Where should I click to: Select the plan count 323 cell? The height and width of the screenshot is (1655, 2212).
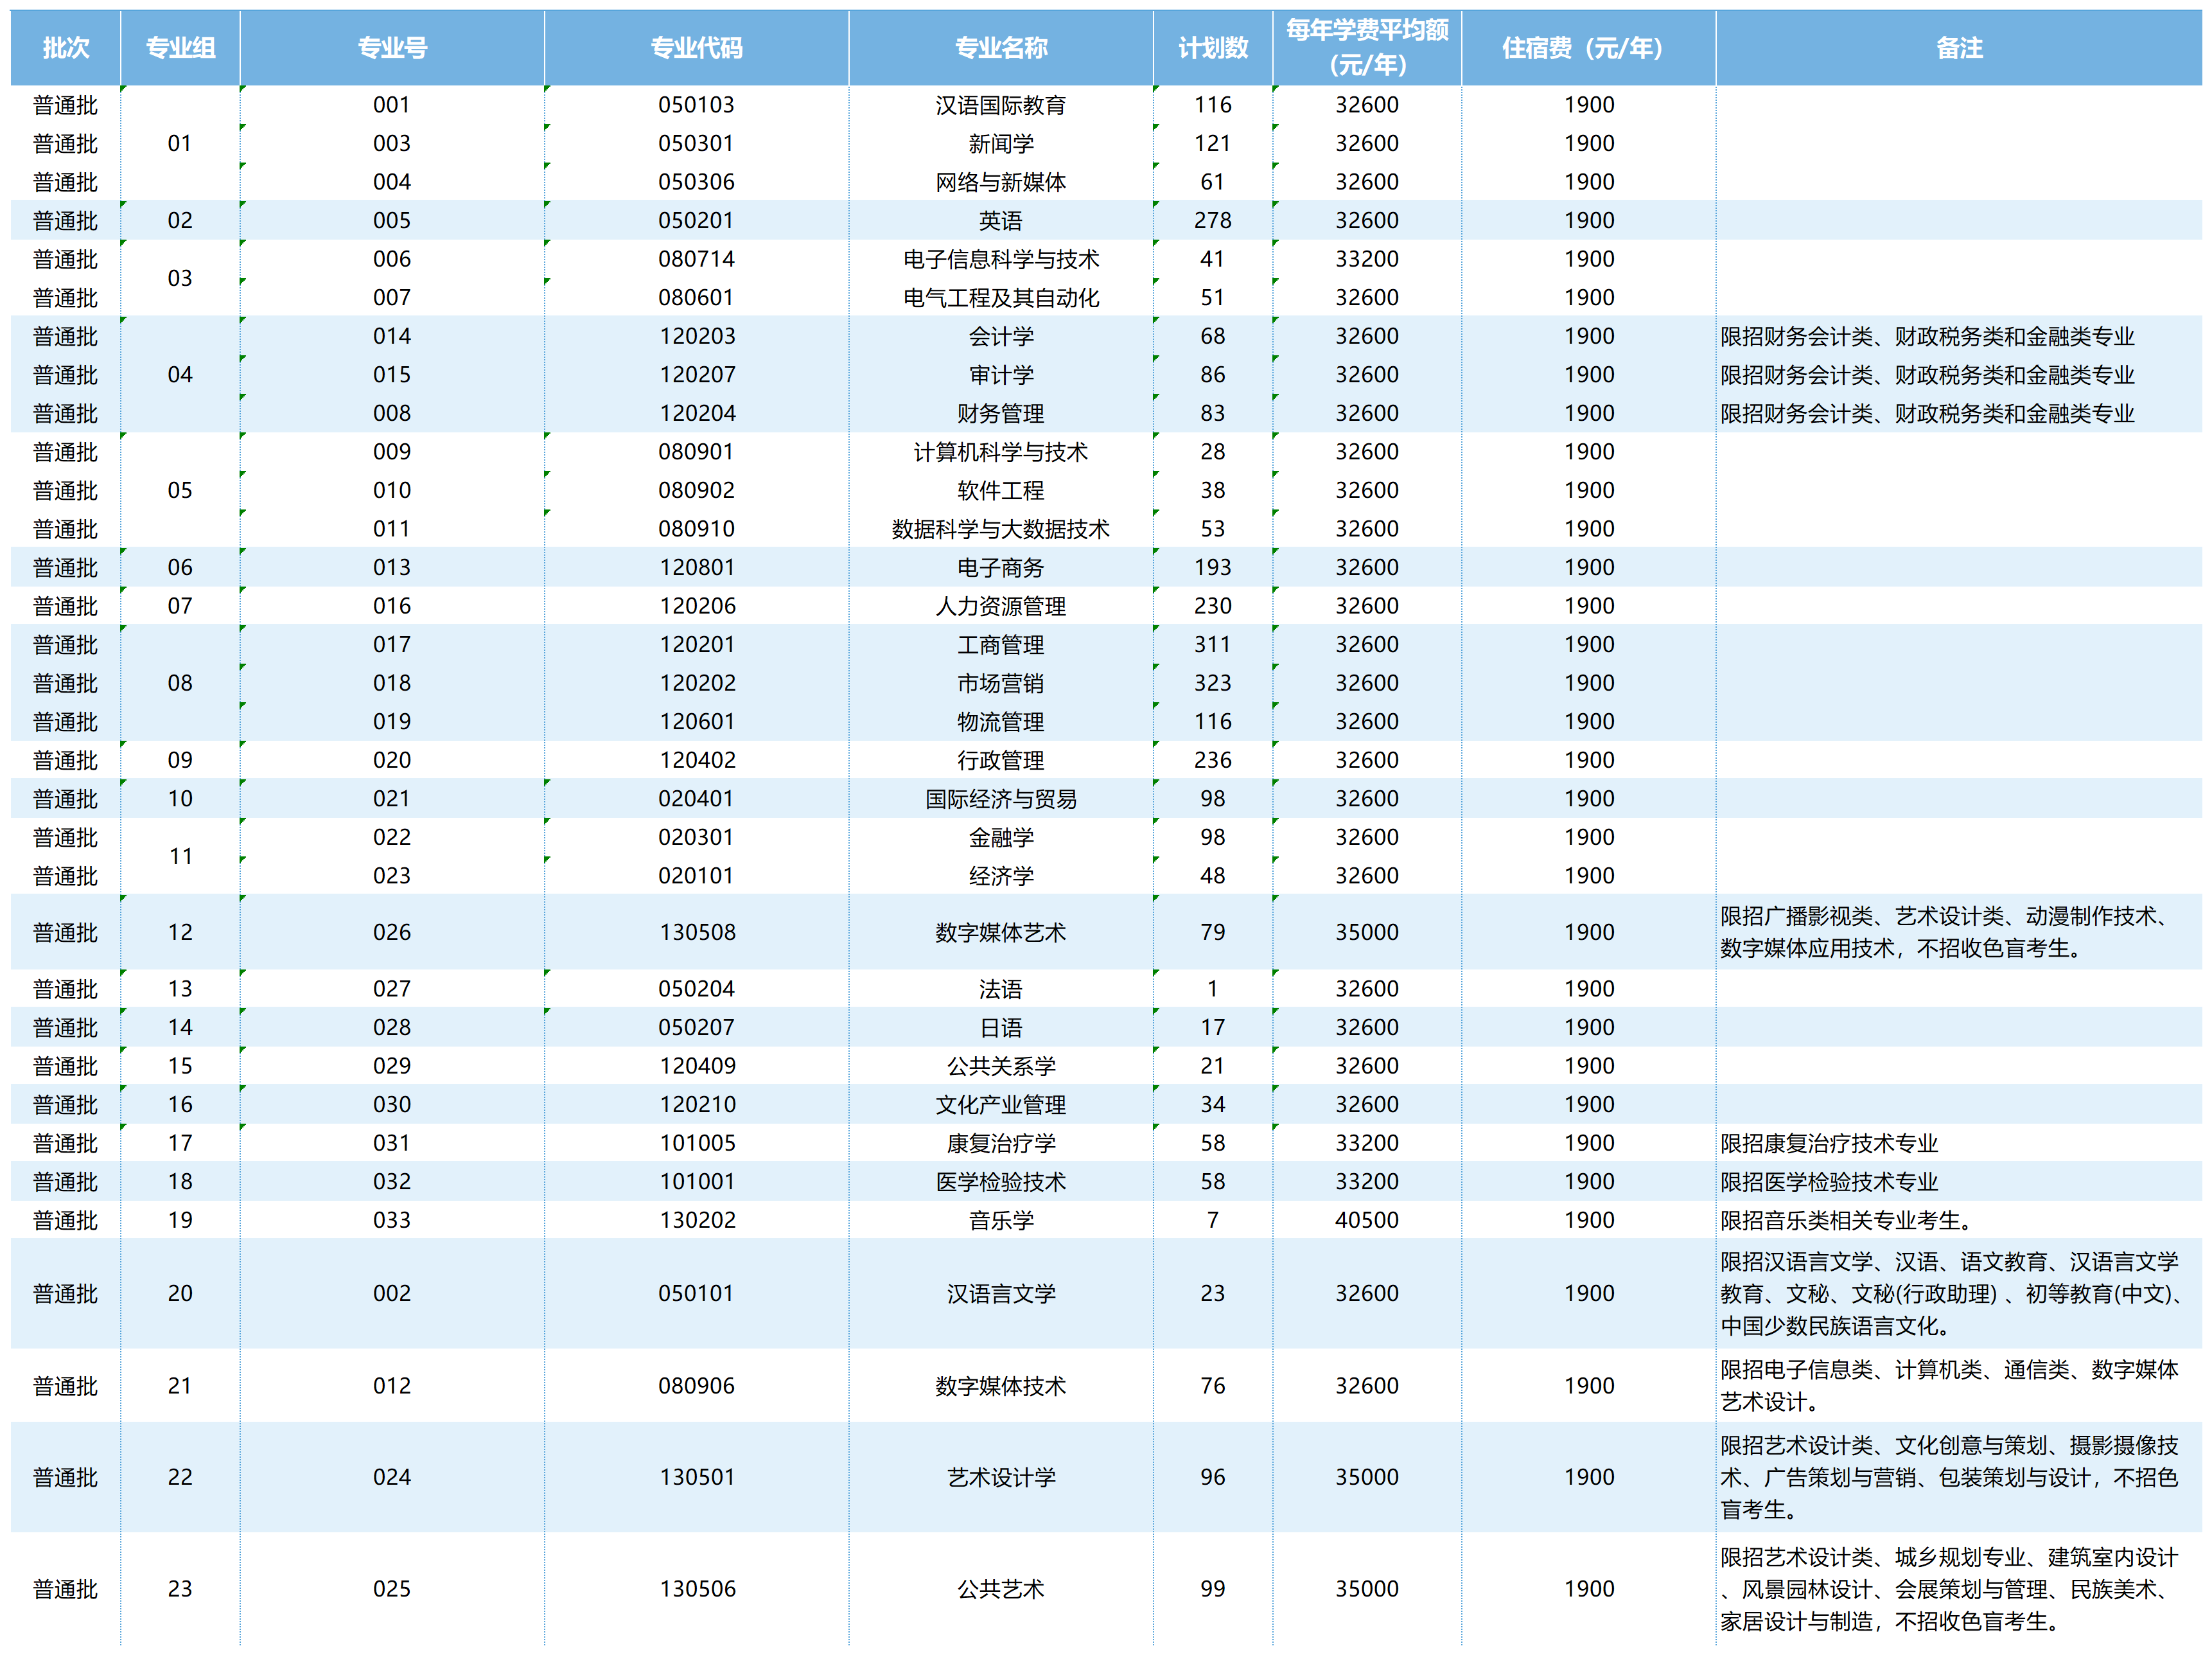1213,682
